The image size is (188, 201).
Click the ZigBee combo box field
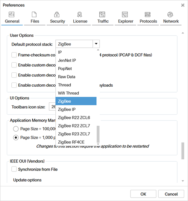74,44
